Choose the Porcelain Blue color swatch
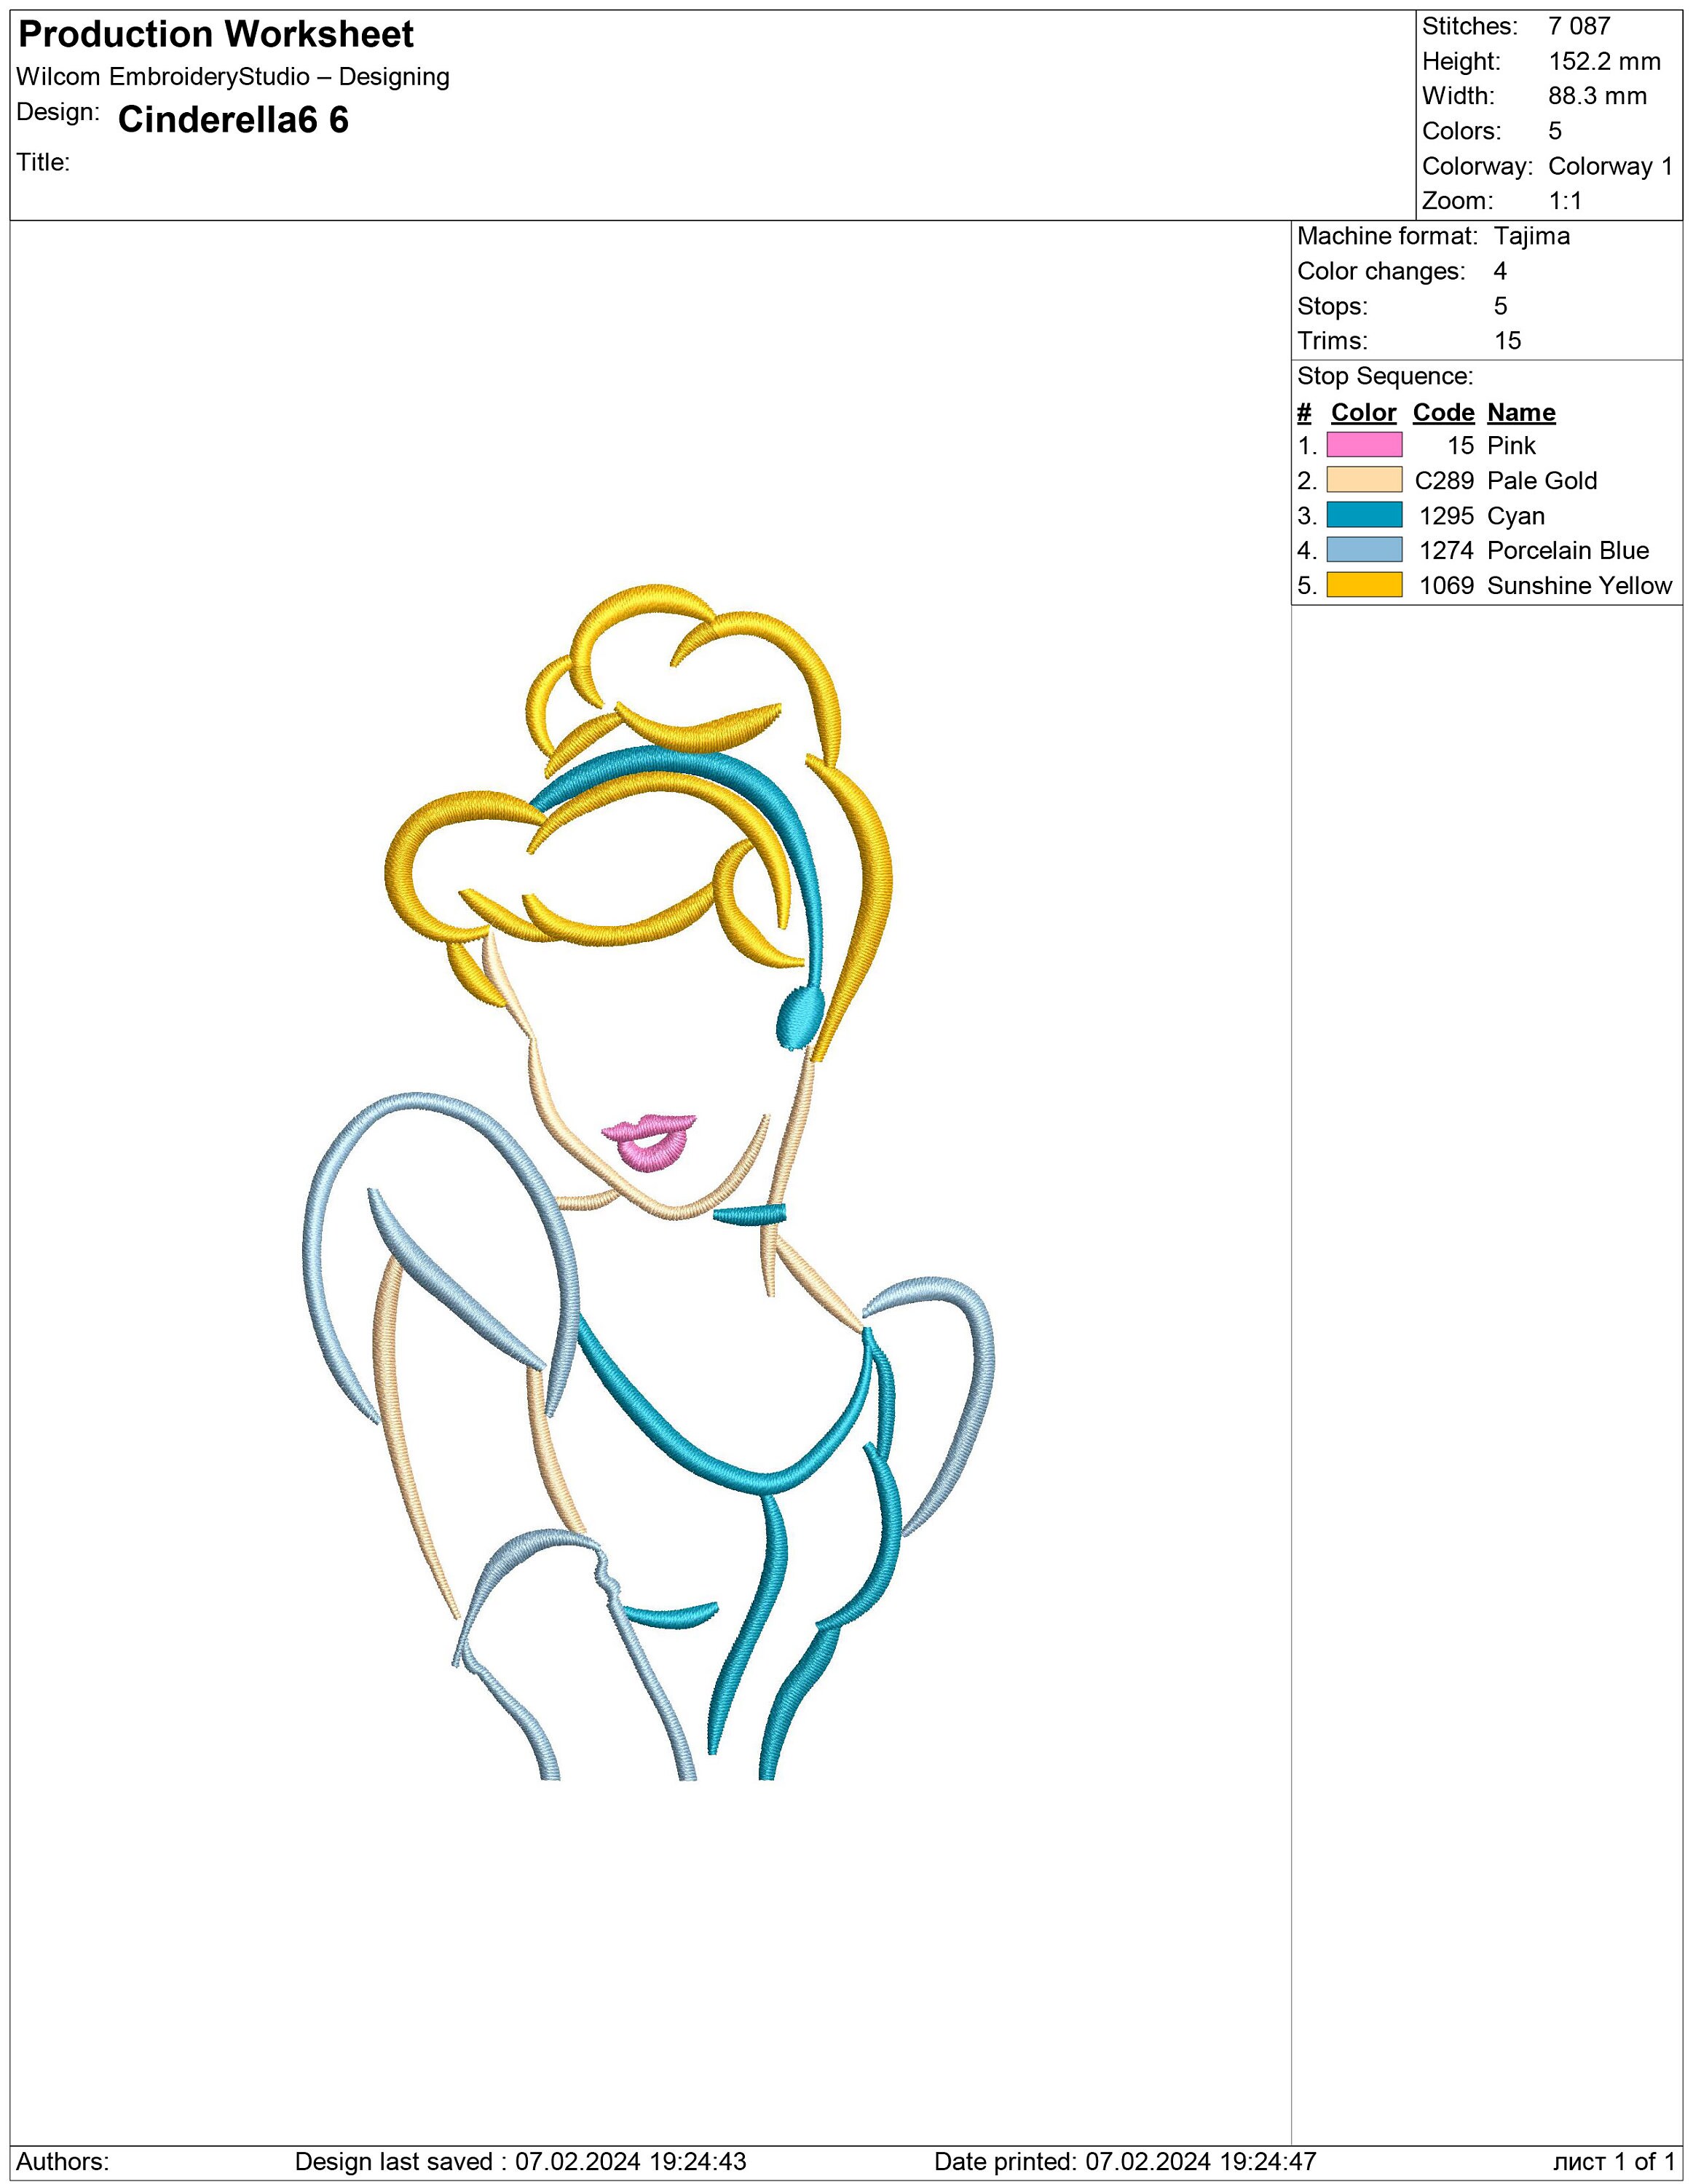Viewport: 1693px width, 2184px height. coord(1364,550)
